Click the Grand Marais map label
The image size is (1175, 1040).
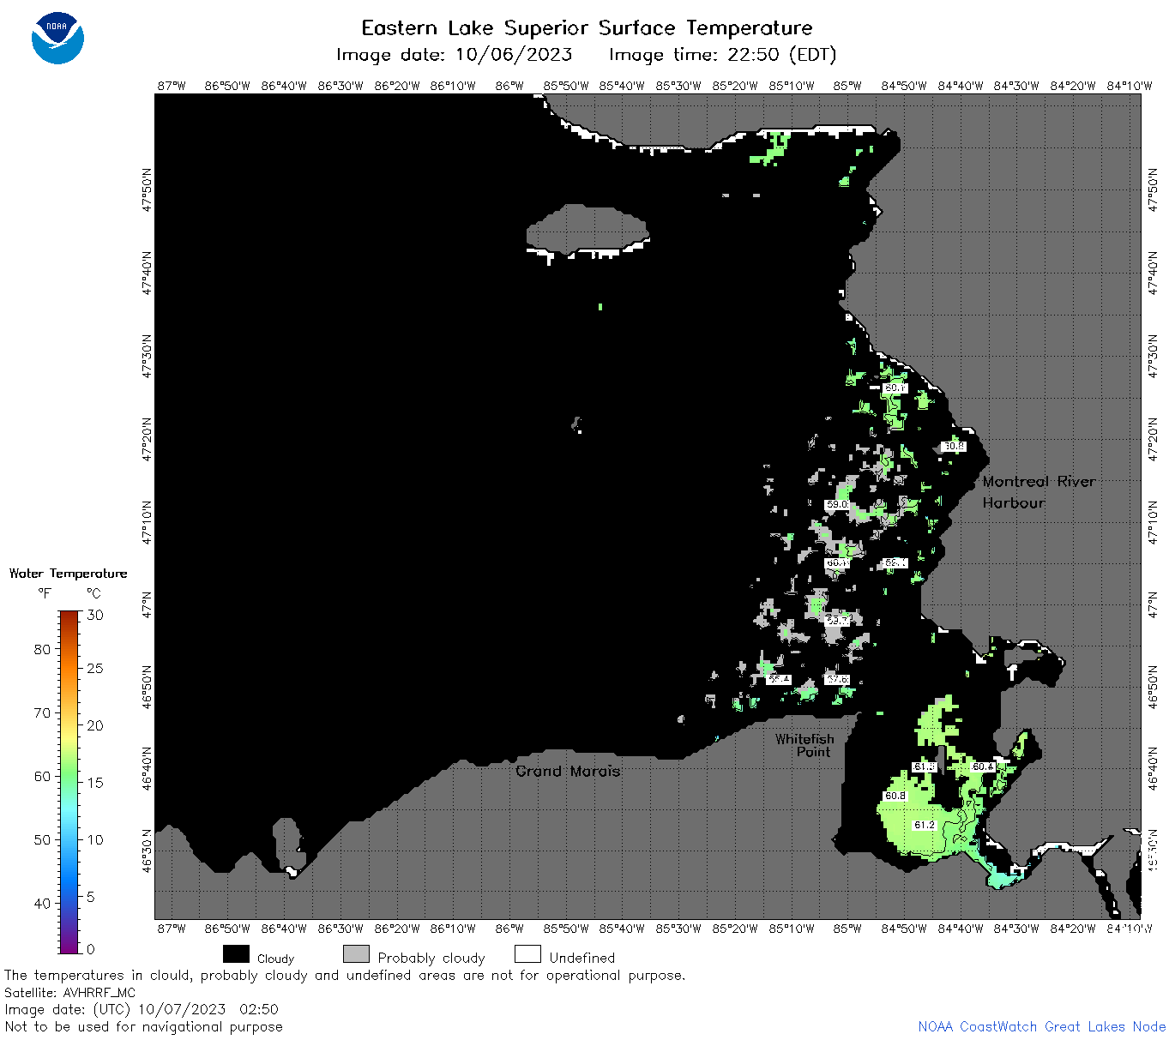(x=568, y=771)
